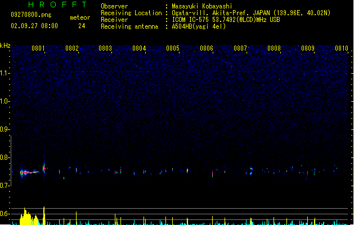Click the Observer label

[x=114, y=6]
